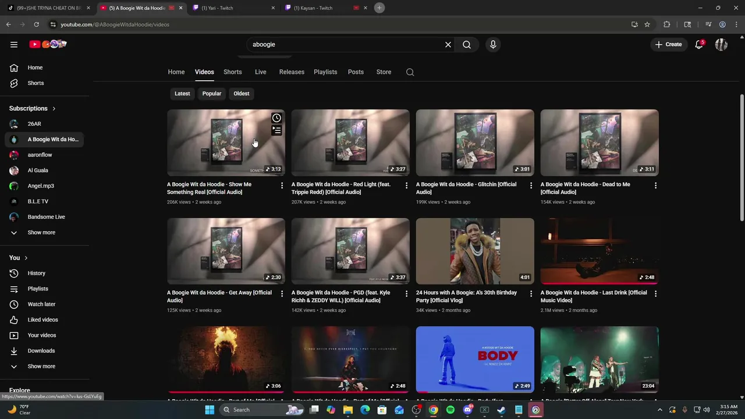Viewport: 745px width, 419px height.
Task: Open 26AR subscription channel
Action: coord(44,124)
